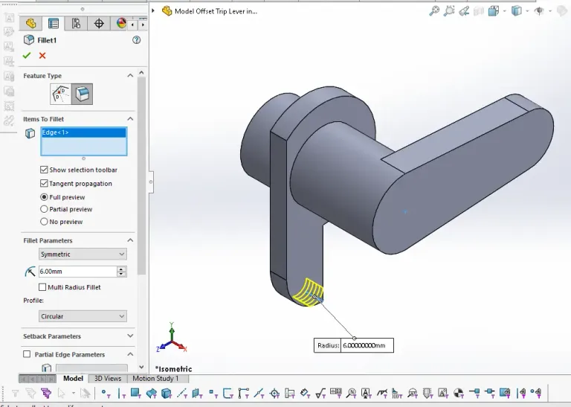This screenshot has height=407, width=571.
Task: Accept the fillet with the green checkmark
Action: coord(28,56)
